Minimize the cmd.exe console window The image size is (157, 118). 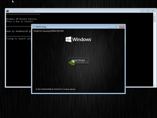click(143, 11)
